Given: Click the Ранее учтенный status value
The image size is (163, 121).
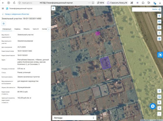Looking at the screenshot, I should pos(24,72).
